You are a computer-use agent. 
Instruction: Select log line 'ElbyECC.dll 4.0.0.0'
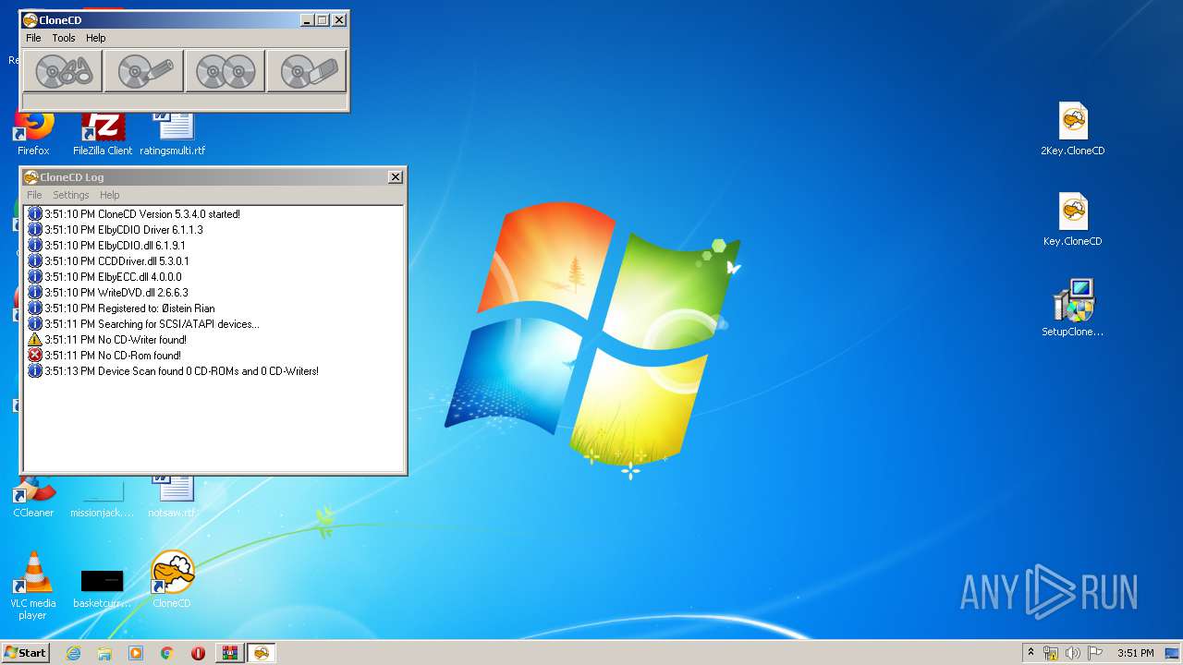[105, 277]
